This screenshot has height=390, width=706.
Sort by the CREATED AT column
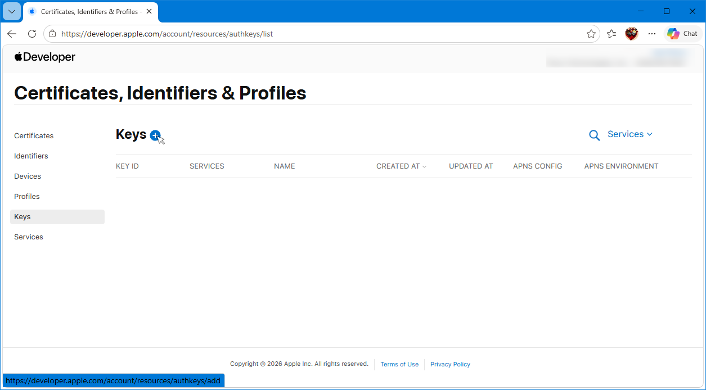tap(402, 166)
